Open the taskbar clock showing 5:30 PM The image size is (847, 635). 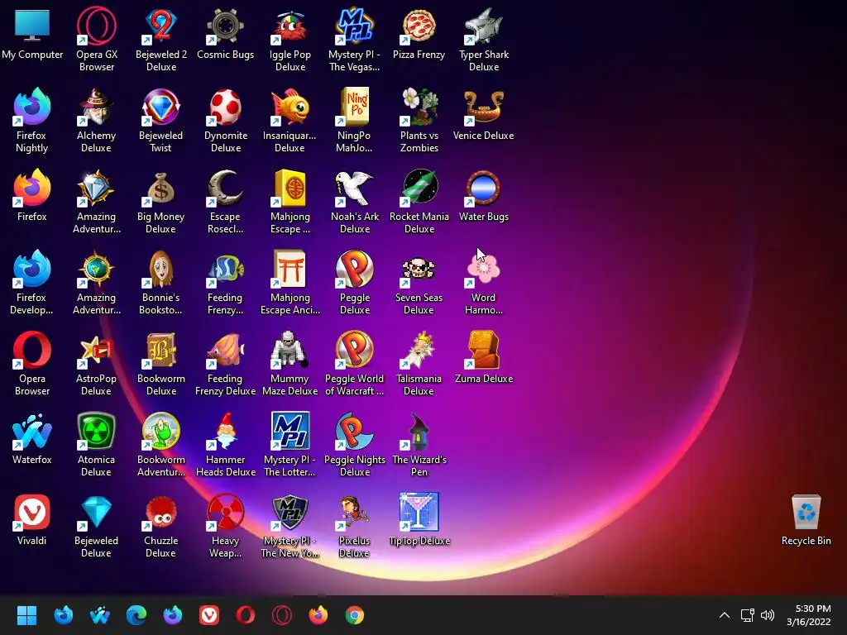809,615
